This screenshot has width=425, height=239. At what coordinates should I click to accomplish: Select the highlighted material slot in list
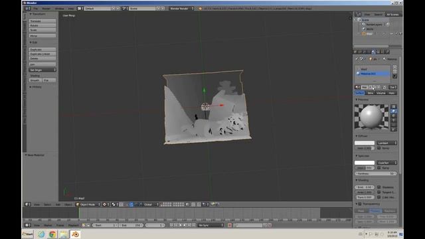373,74
